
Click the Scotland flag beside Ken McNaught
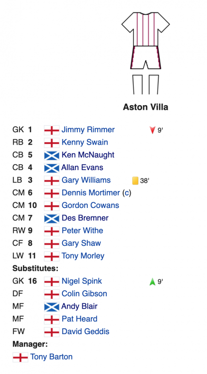click(52, 155)
